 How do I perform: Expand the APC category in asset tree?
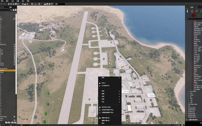pos(189,102)
